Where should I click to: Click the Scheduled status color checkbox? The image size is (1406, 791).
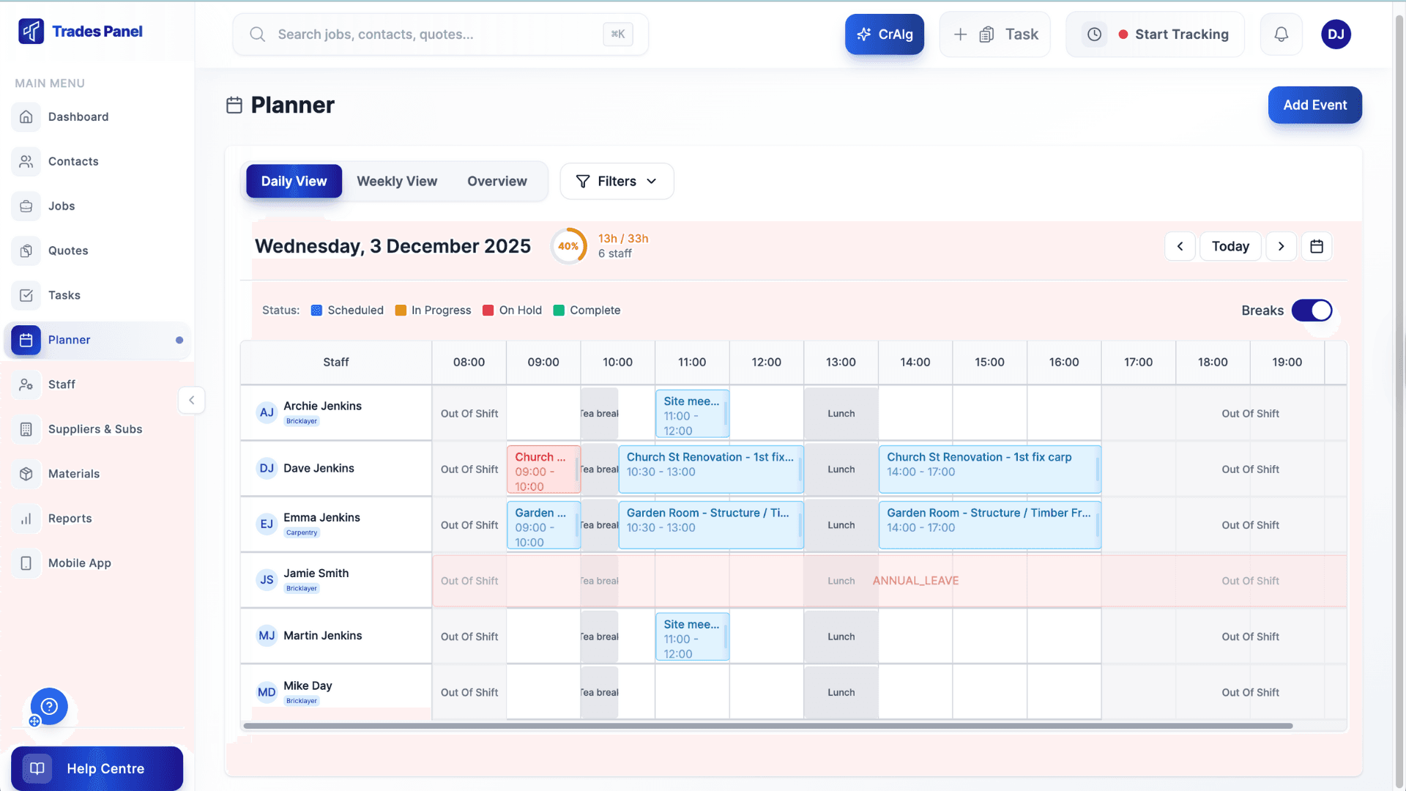pos(316,310)
